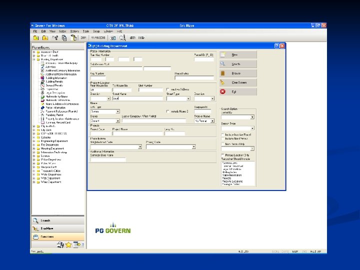Toggle the Inactive Address checkbox
The height and width of the screenshot is (270, 360).
(x=168, y=89)
